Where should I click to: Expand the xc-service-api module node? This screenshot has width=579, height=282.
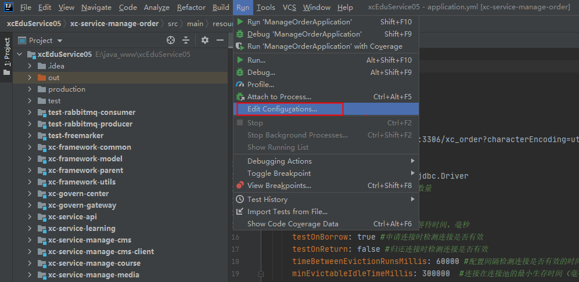coord(30,217)
